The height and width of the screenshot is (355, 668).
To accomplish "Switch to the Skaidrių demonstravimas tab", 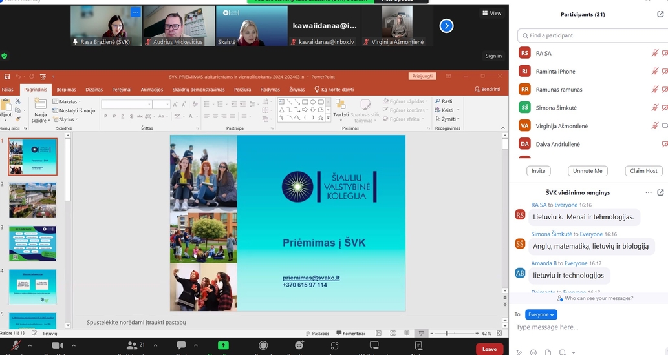I will pyautogui.click(x=199, y=90).
